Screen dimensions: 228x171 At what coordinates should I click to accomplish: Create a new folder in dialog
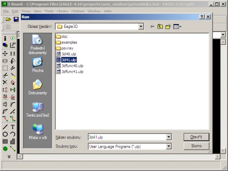(x=168, y=27)
